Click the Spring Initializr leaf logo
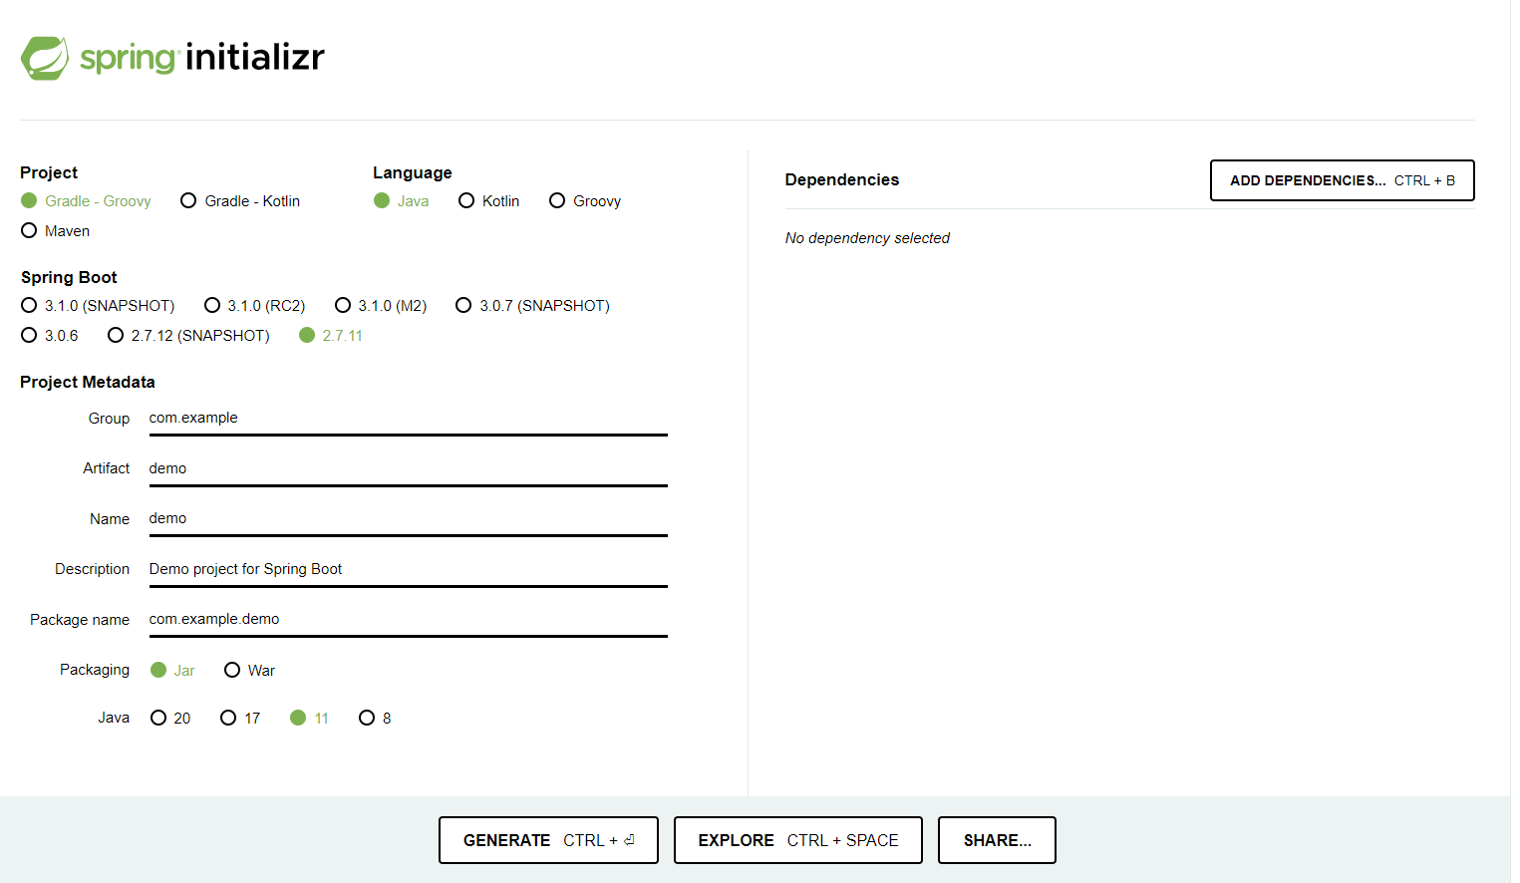1520x883 pixels. pos(45,58)
